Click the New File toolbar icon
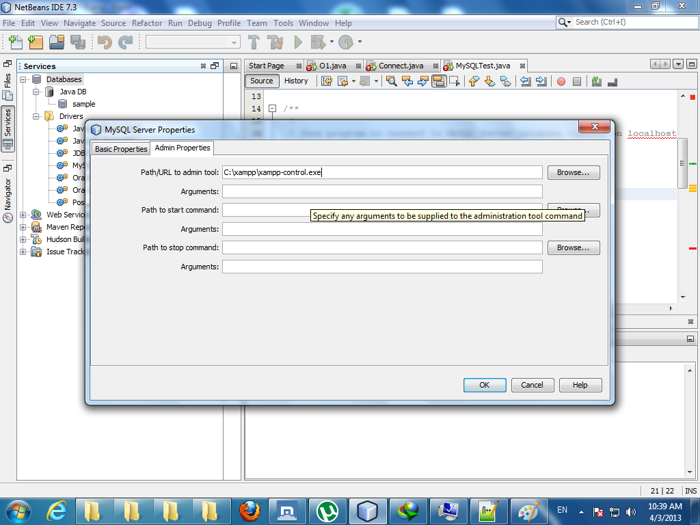Screen dimensions: 700x525 coord(16,42)
